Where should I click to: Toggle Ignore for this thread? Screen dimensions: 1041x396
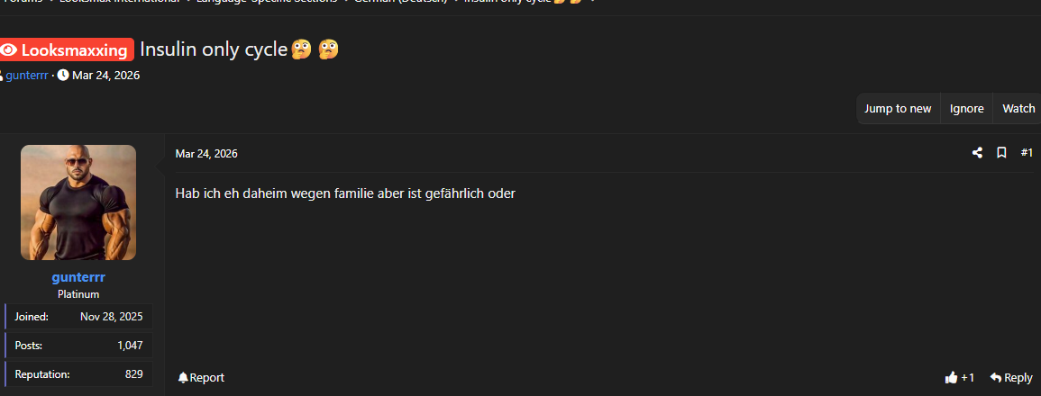(x=966, y=109)
